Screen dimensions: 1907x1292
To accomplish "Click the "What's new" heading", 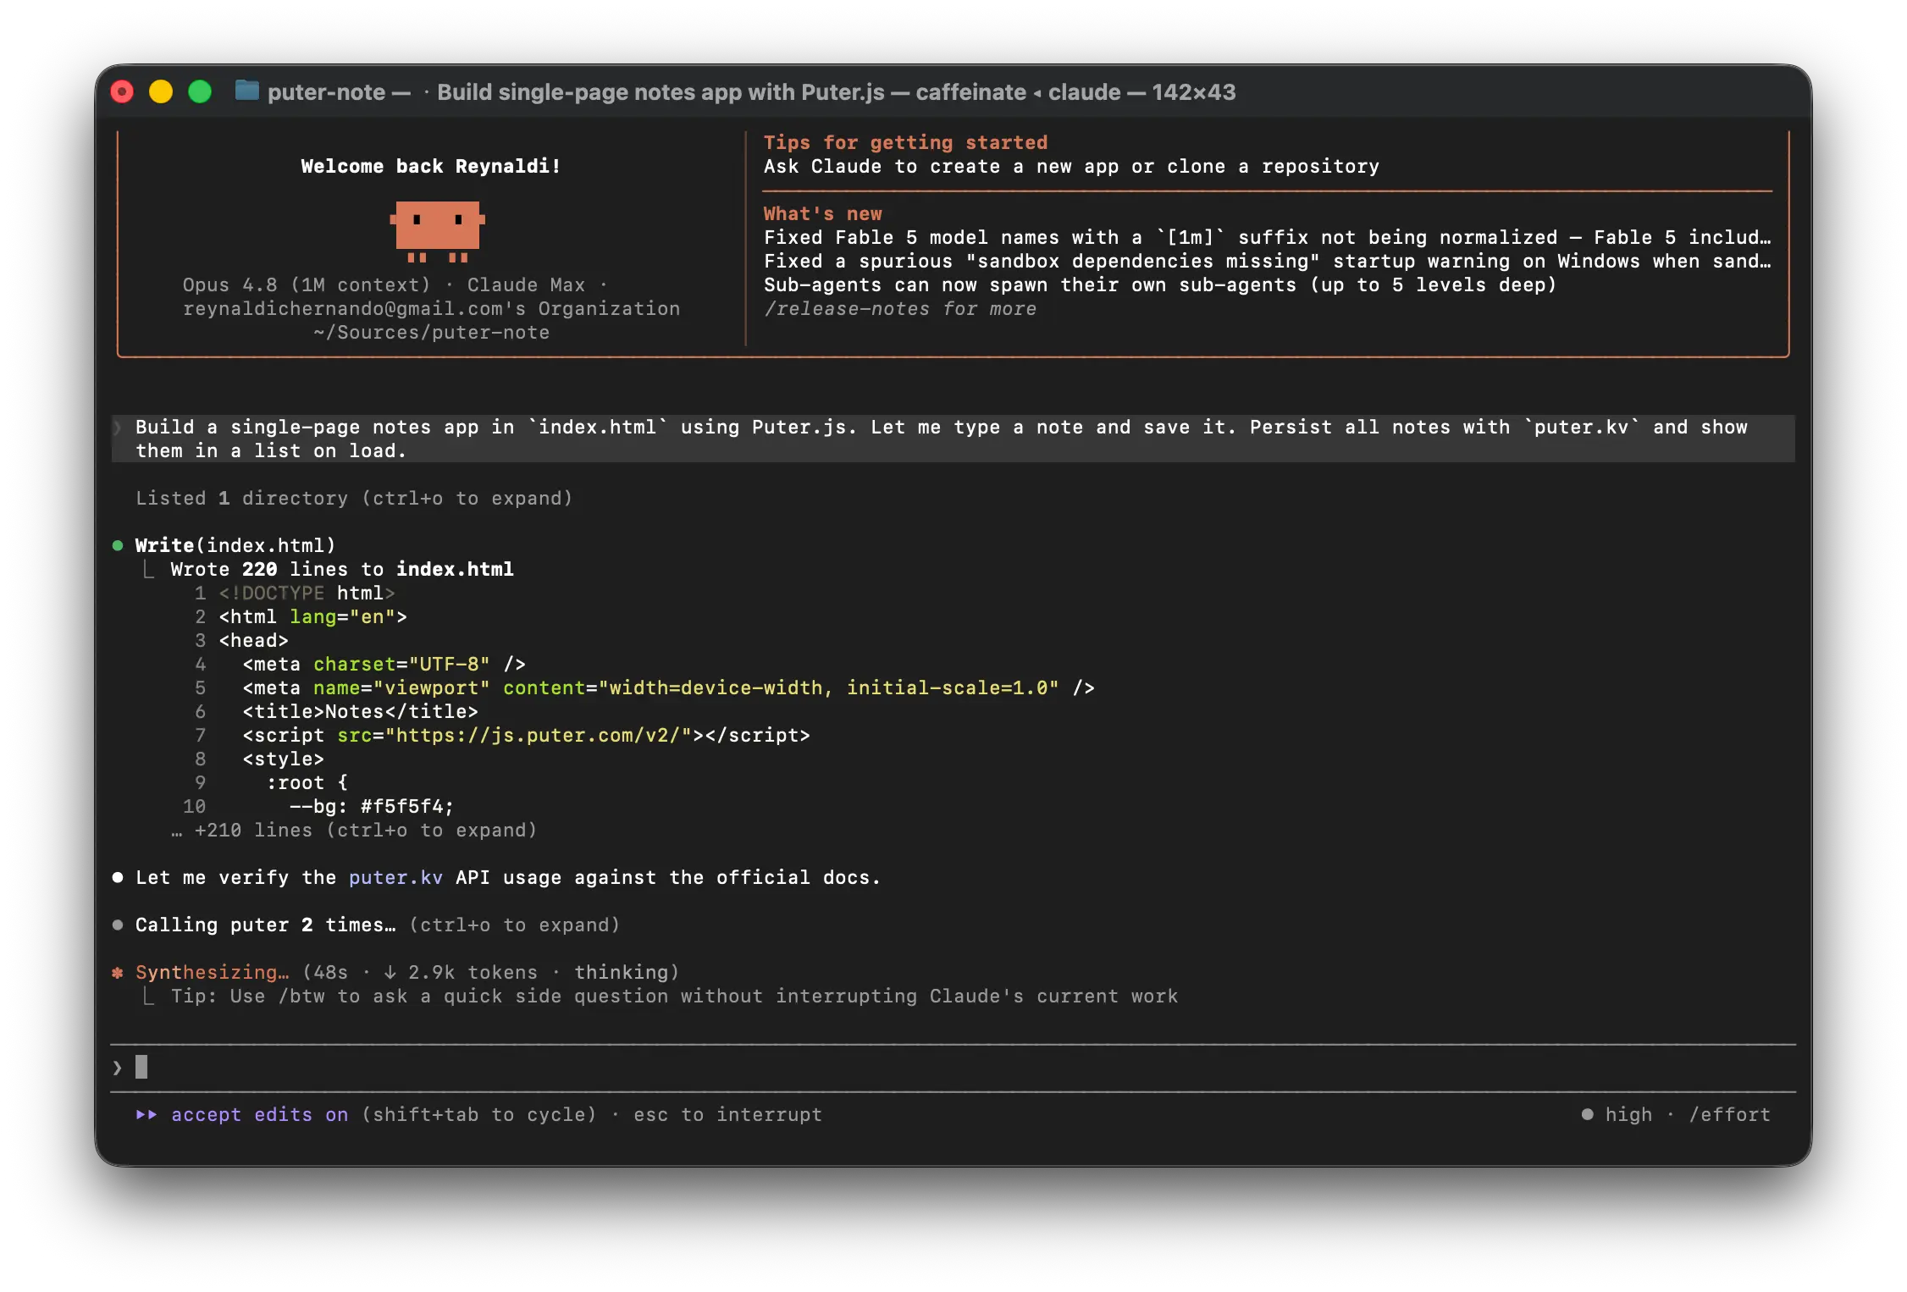I will [822, 214].
